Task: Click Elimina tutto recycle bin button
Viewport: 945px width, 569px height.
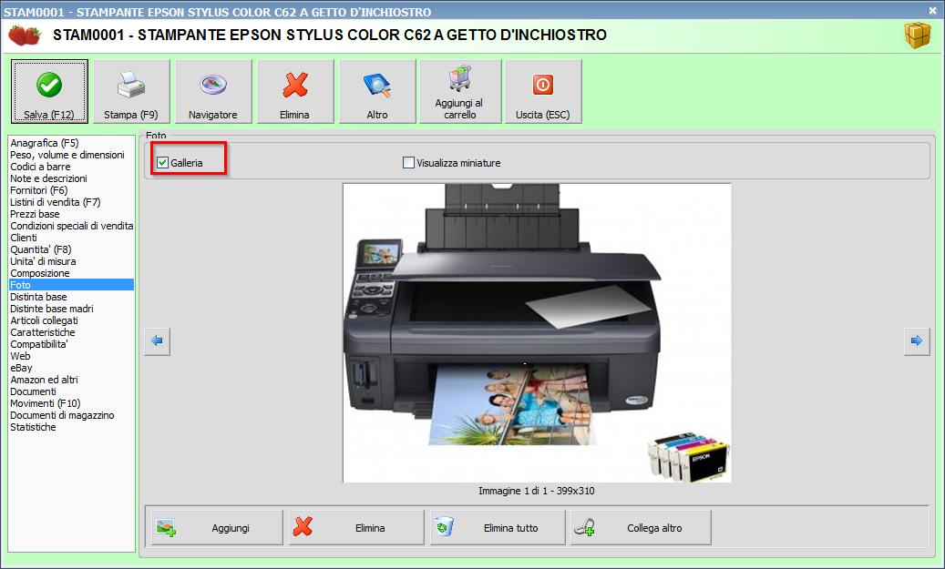Action: [498, 528]
